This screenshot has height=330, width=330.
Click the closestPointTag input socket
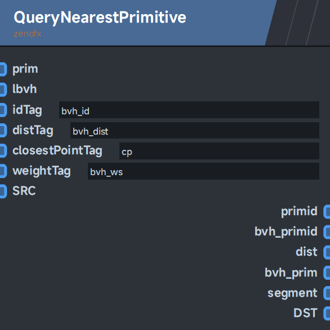(x=3, y=151)
